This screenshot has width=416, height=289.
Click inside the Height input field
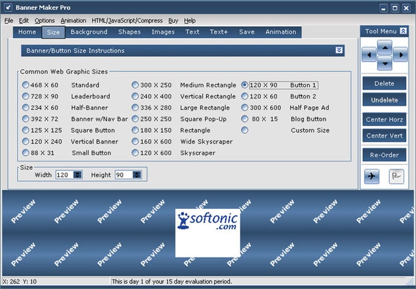click(124, 175)
